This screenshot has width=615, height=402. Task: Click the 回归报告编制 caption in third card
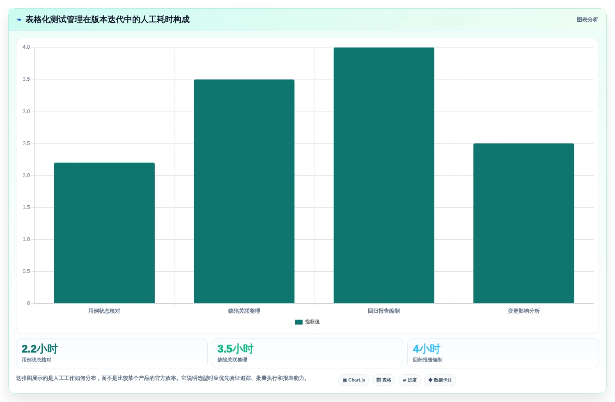pyautogui.click(x=428, y=360)
